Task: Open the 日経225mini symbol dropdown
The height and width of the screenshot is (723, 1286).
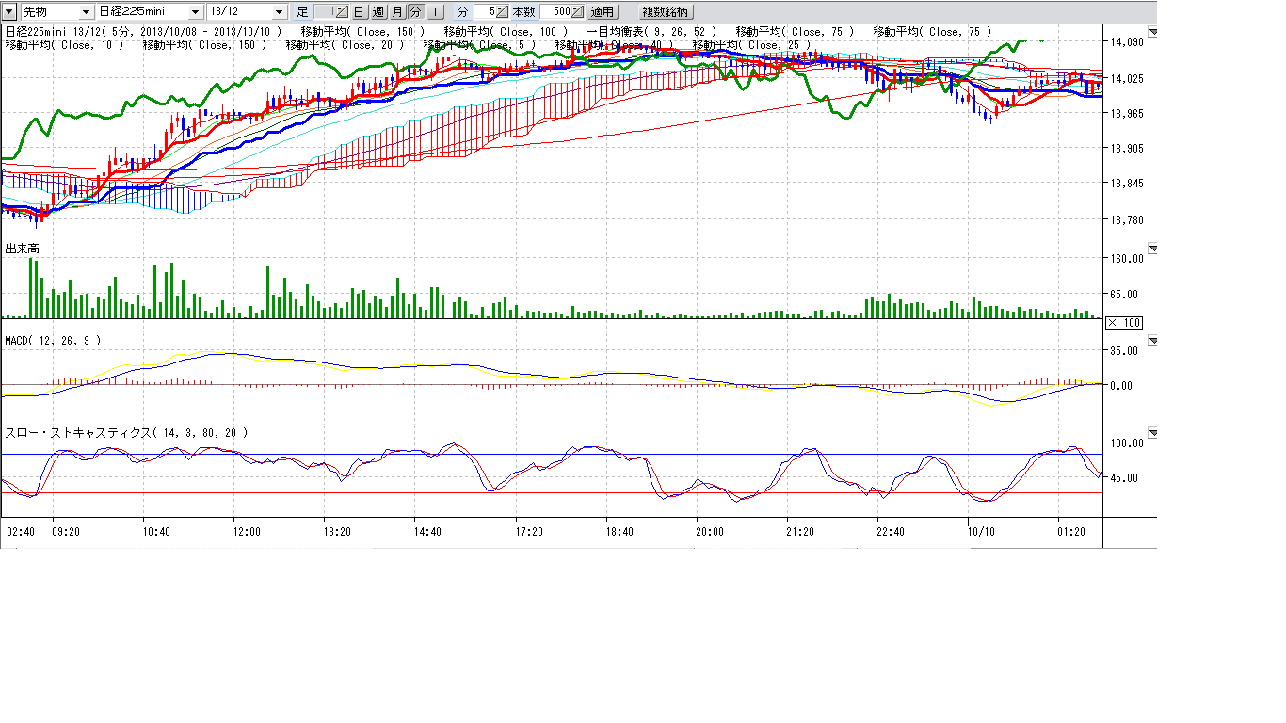Action: tap(195, 12)
